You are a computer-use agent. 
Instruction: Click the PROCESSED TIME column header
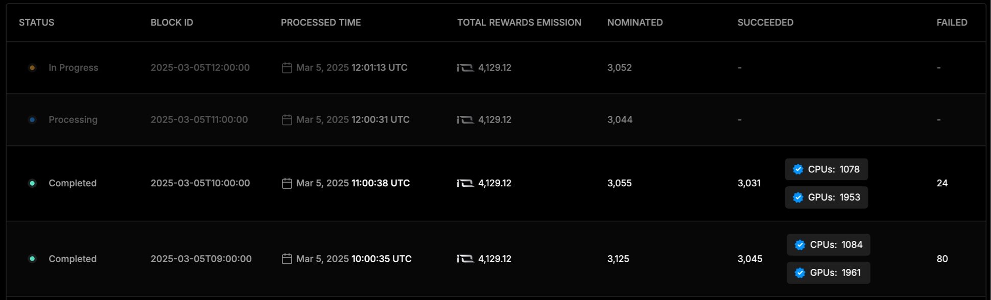(x=321, y=22)
